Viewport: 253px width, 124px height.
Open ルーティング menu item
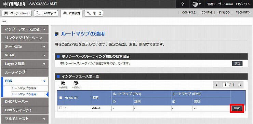[25, 72]
